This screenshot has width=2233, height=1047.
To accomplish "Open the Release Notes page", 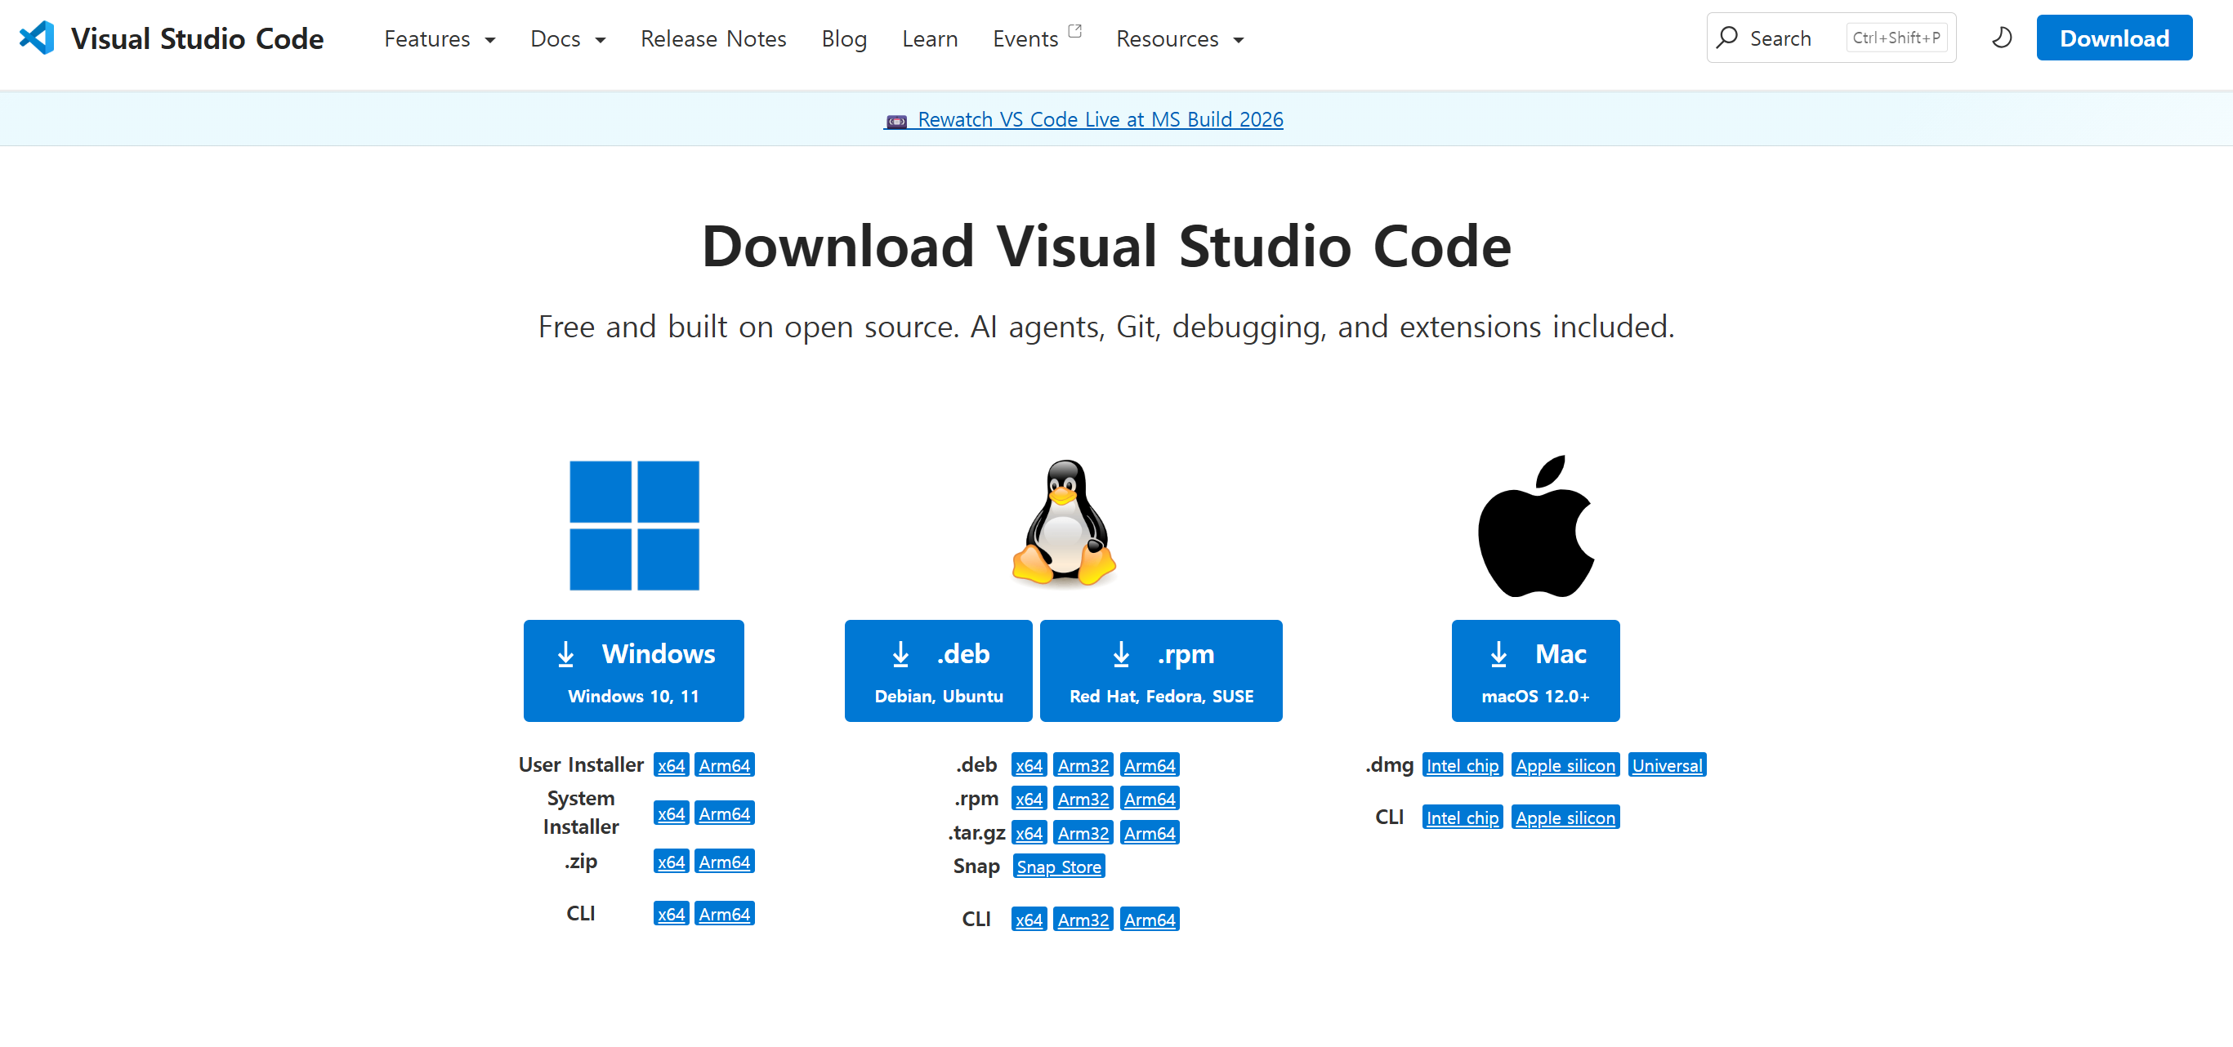I will click(x=713, y=39).
